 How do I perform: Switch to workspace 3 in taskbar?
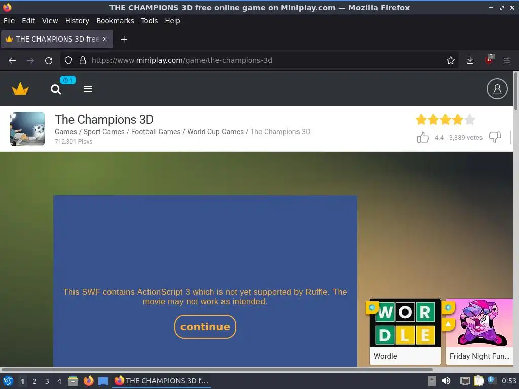47,381
